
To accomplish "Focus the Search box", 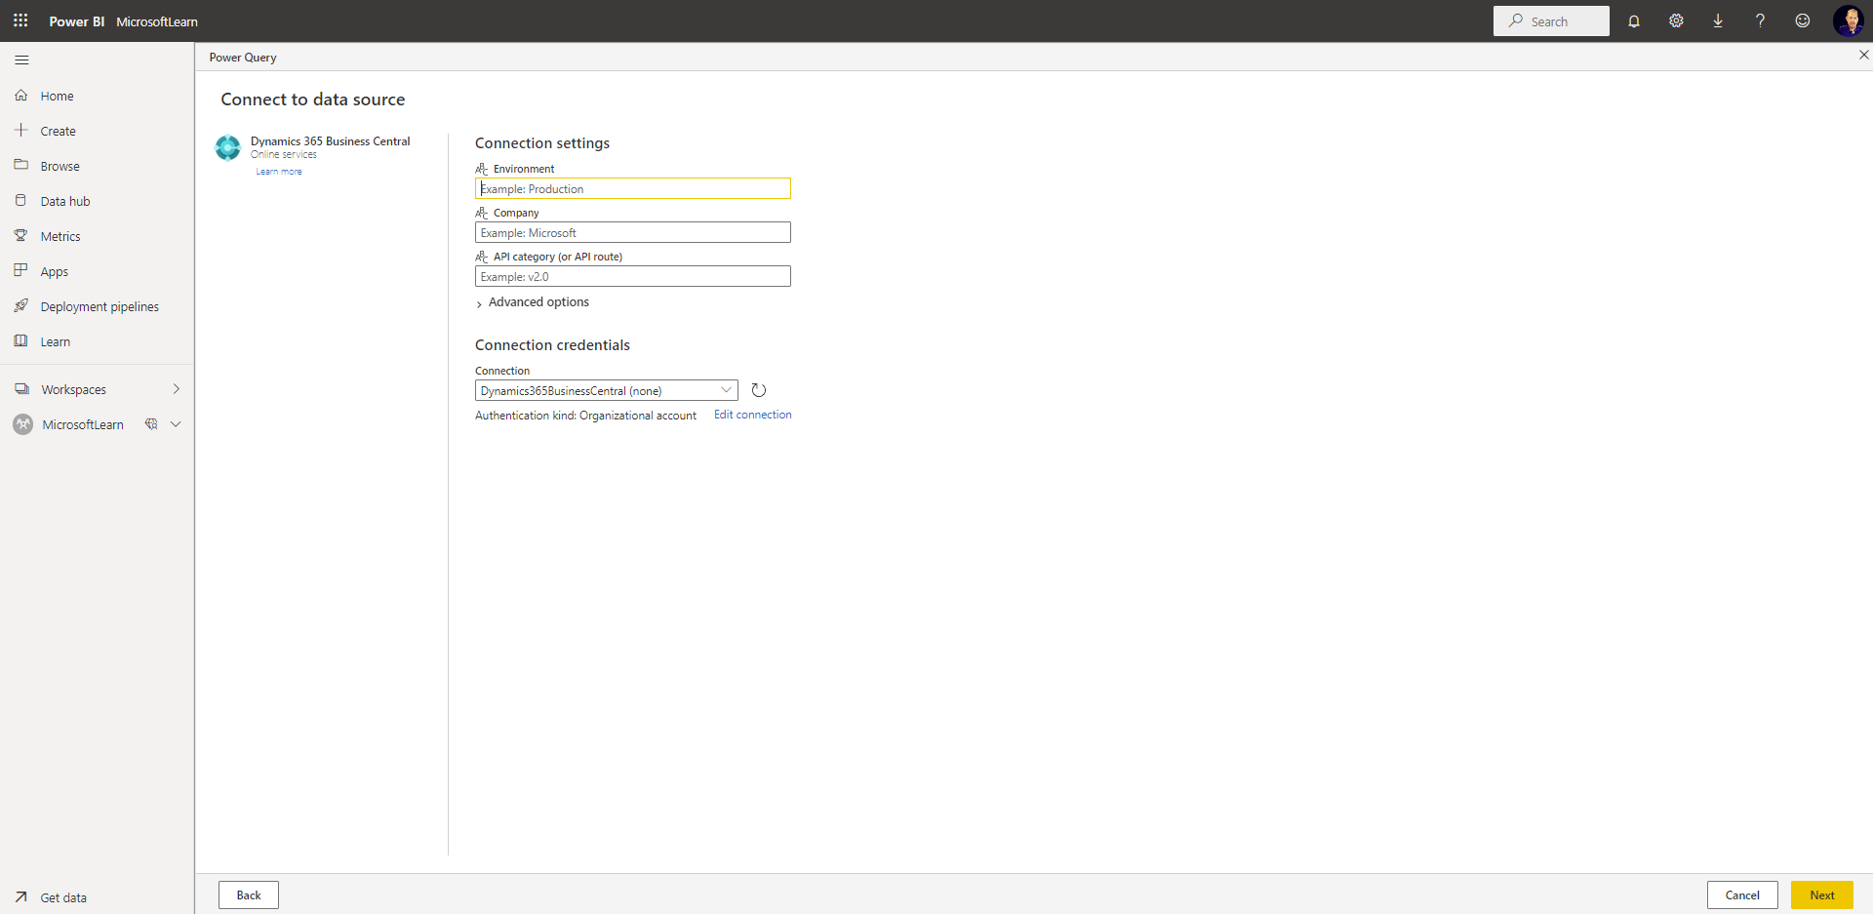I will tap(1551, 20).
